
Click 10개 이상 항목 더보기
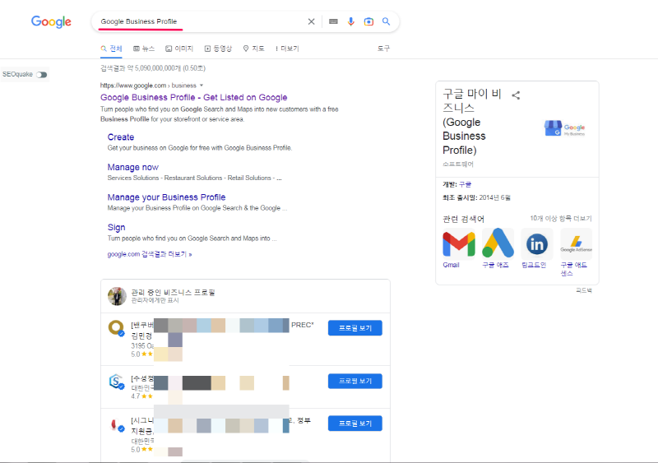coord(561,219)
